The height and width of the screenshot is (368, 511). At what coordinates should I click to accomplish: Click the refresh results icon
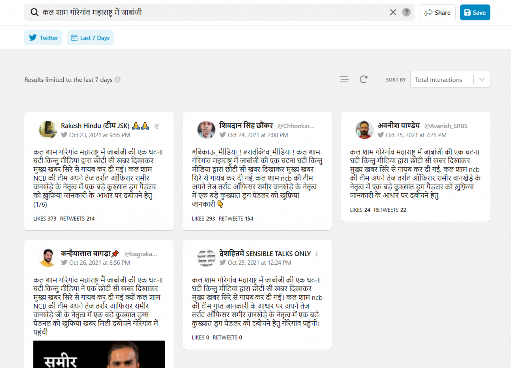pos(364,79)
